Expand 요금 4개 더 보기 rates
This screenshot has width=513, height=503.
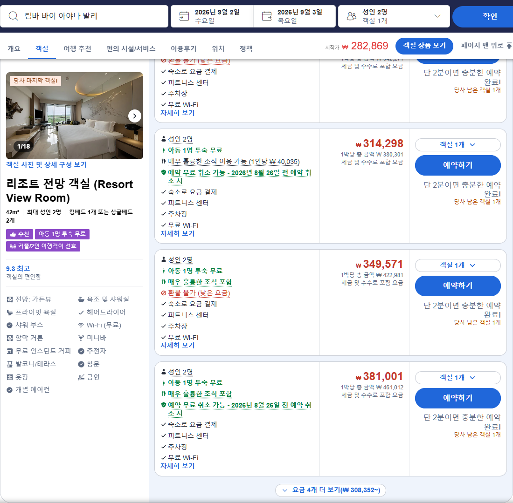[x=331, y=490]
